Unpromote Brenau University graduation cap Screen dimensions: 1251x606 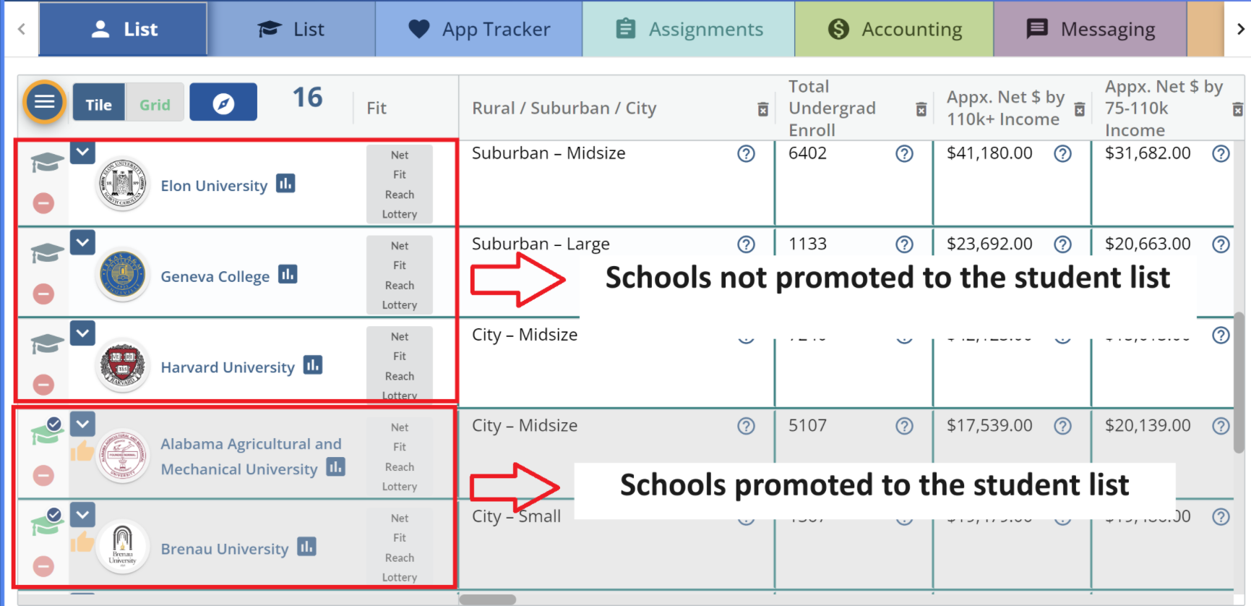[48, 524]
